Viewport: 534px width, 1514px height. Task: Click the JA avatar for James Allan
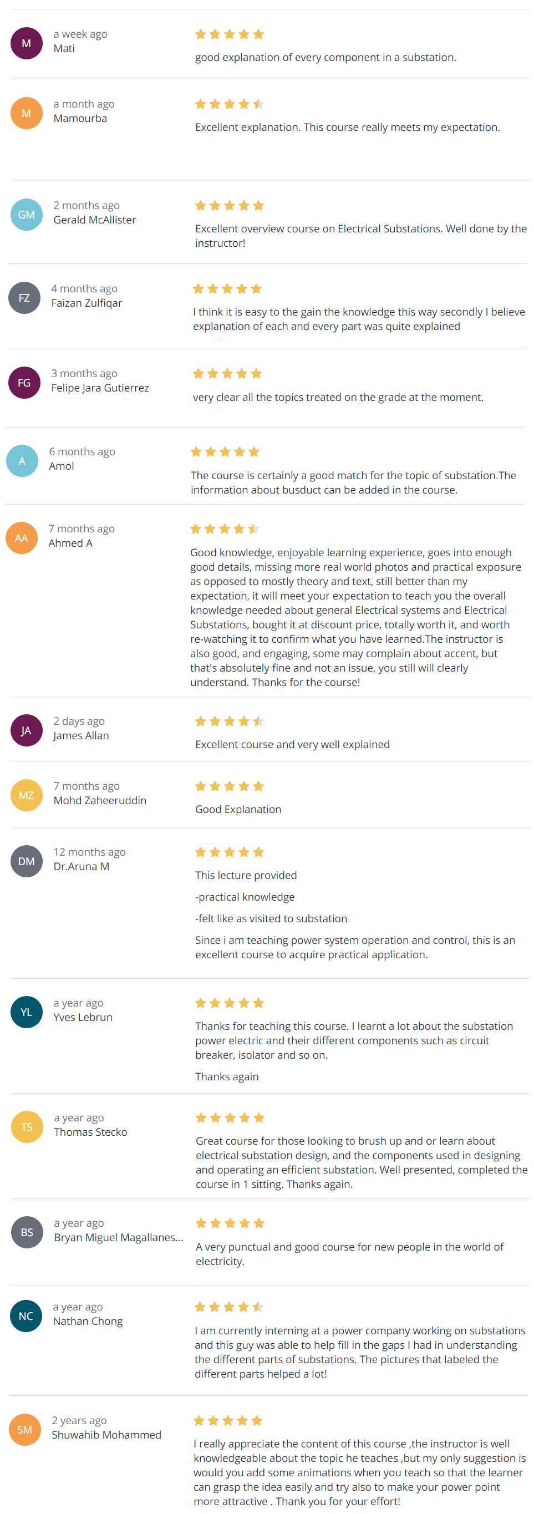27,730
